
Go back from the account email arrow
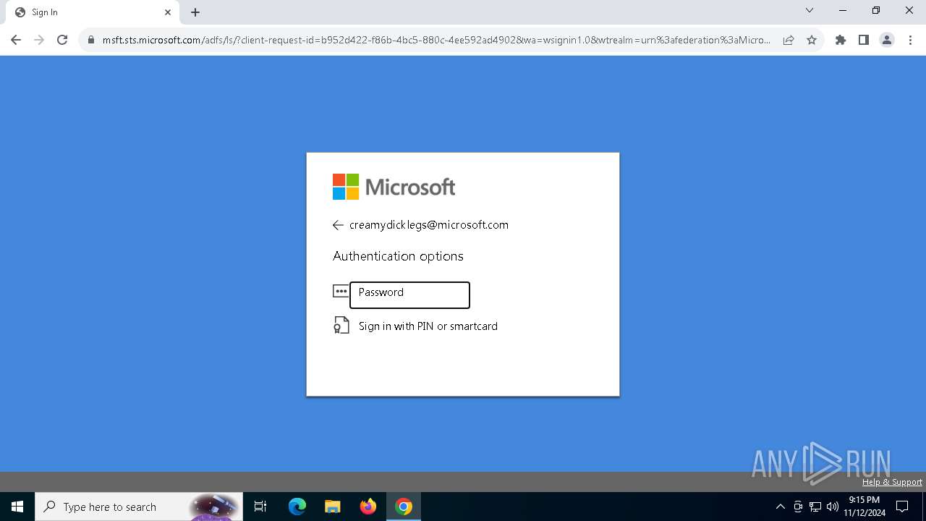[x=338, y=225]
